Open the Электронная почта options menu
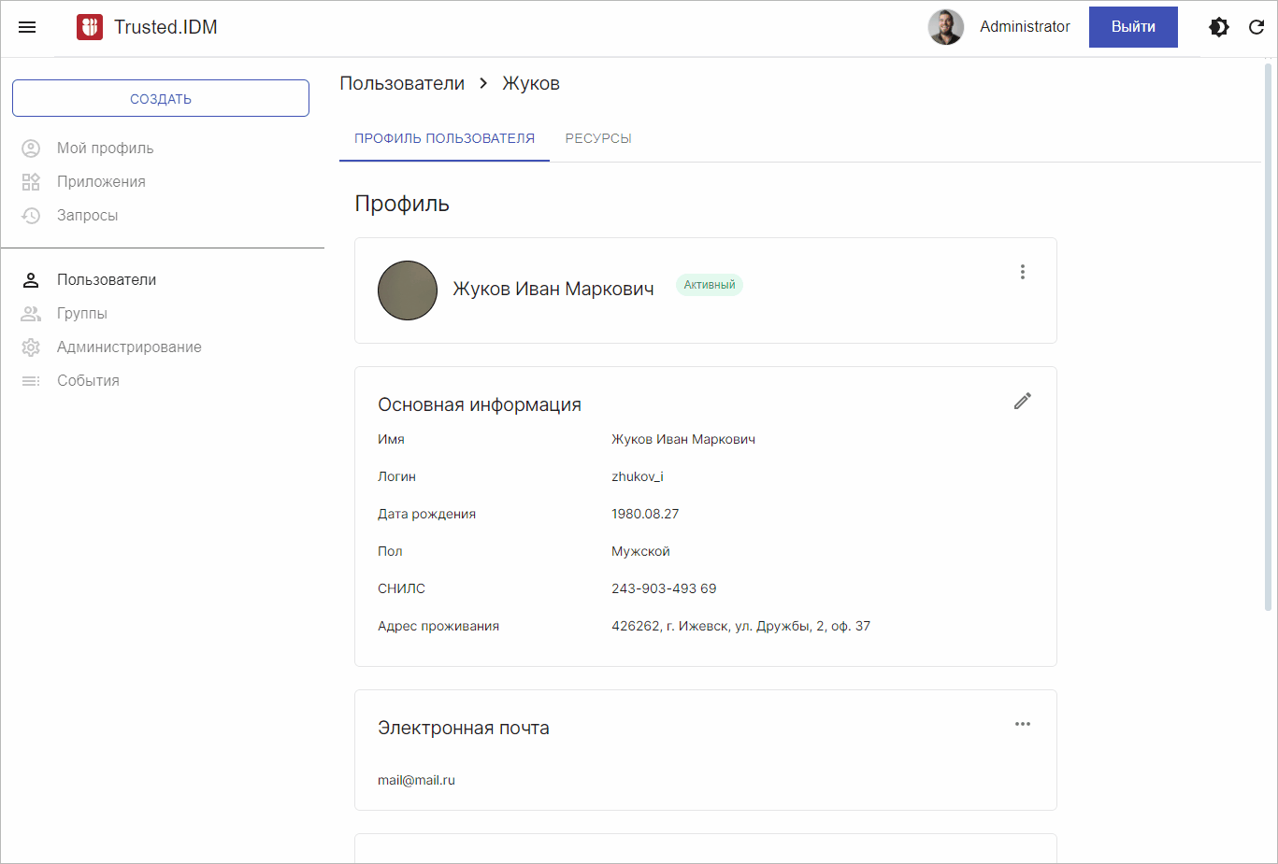Screen dimensions: 1278x864 (x=1022, y=724)
